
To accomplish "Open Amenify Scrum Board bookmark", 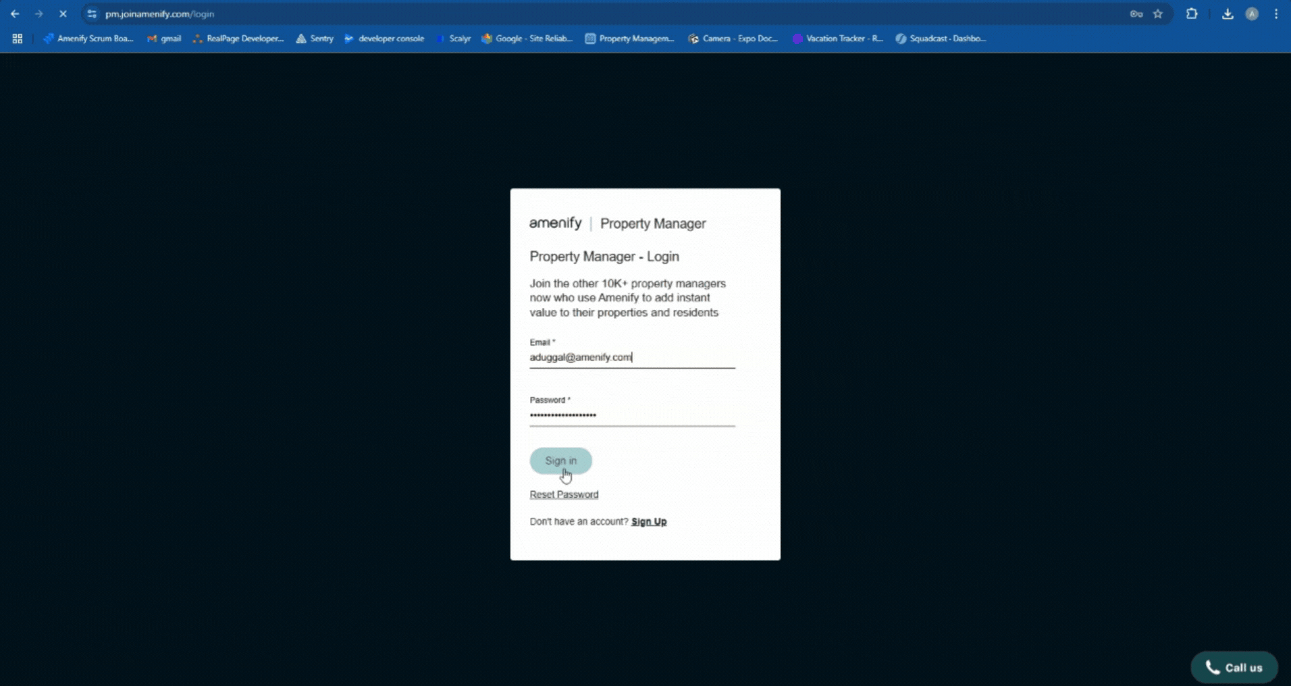I will tap(88, 38).
